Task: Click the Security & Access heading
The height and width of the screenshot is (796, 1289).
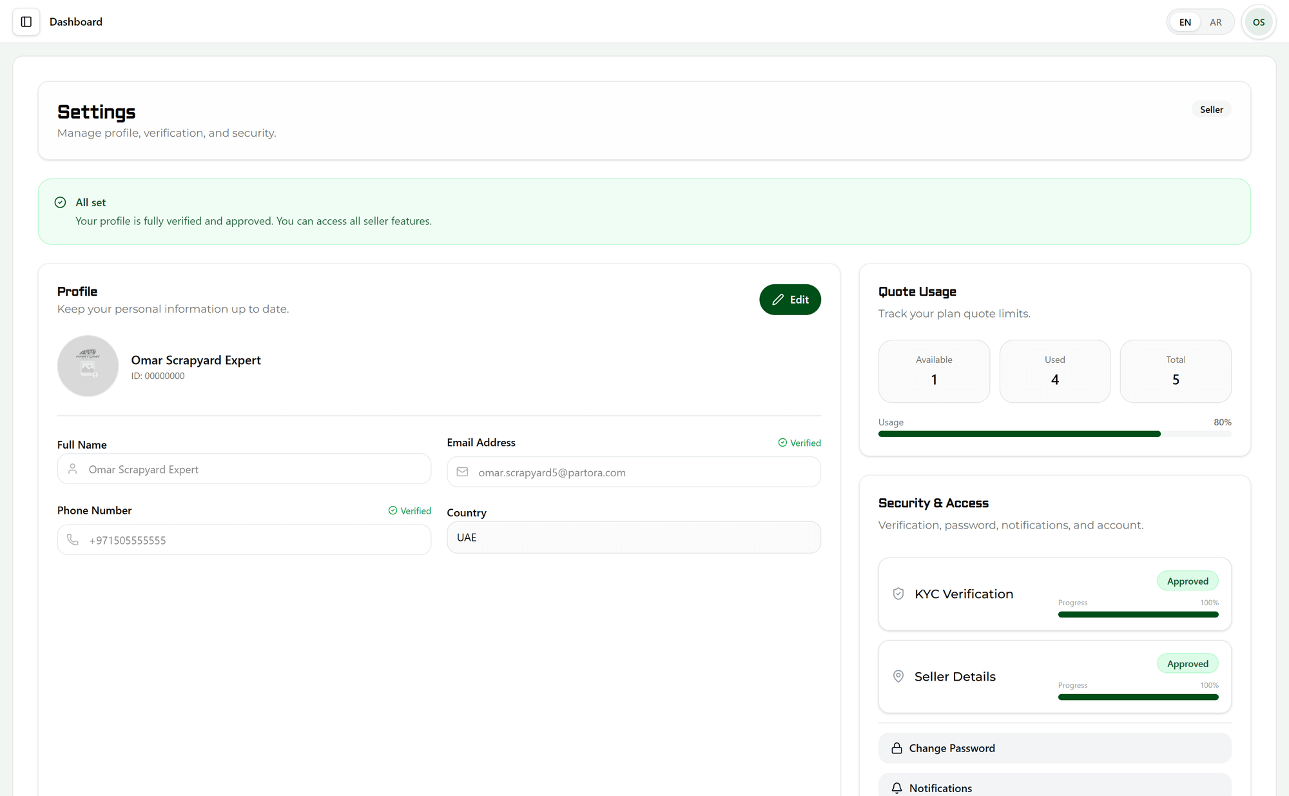Action: pos(933,503)
